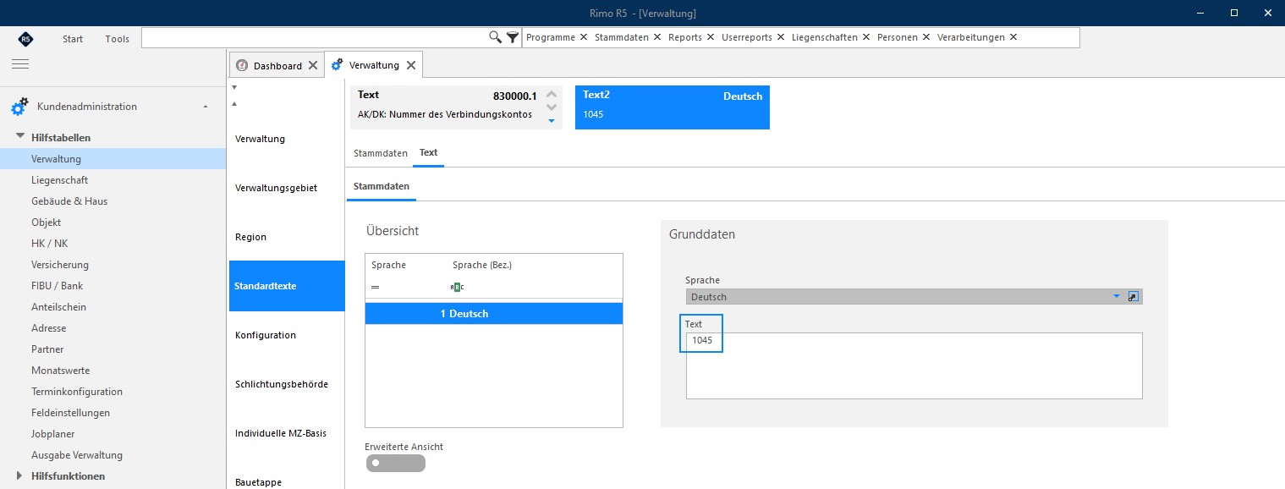Collapse the Kundenadministration panel arrow
Viewport: 1285px width, 489px height.
pyautogui.click(x=206, y=107)
